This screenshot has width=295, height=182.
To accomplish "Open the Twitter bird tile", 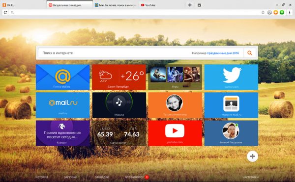I will coord(231,77).
